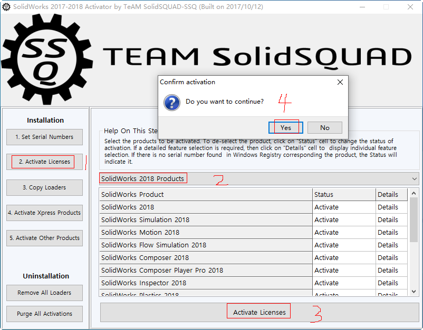The width and height of the screenshot is (423, 330).
Task: Click the Details column header
Action: (x=391, y=195)
